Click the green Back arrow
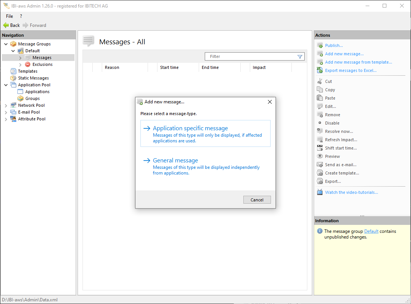This screenshot has width=411, height=304. 6,25
